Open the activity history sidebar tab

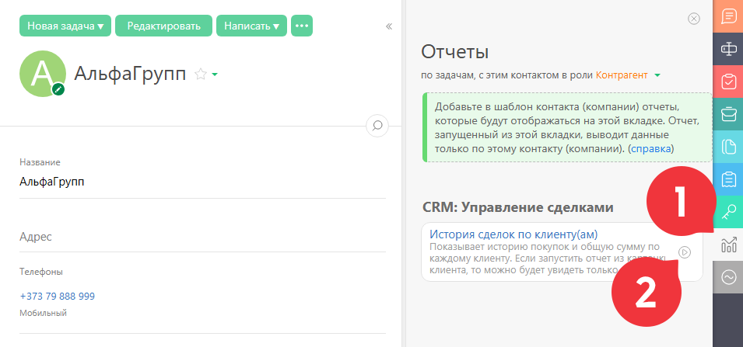tap(728, 277)
